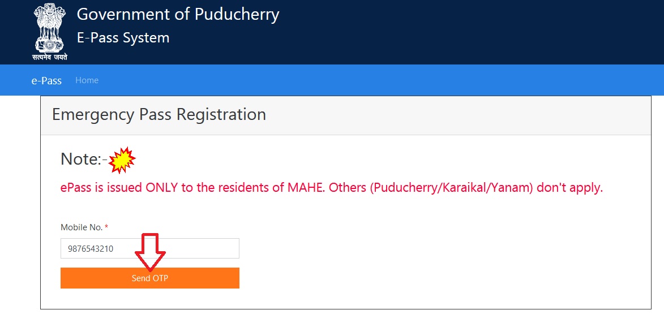Image resolution: width=664 pixels, height=327 pixels.
Task: Select the Emergency Pass Registration heading
Action: click(158, 114)
